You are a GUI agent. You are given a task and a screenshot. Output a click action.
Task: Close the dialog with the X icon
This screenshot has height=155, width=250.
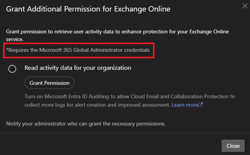(x=245, y=5)
